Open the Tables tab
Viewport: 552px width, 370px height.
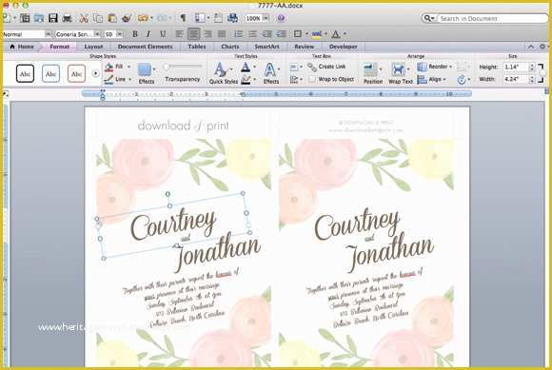tap(196, 47)
